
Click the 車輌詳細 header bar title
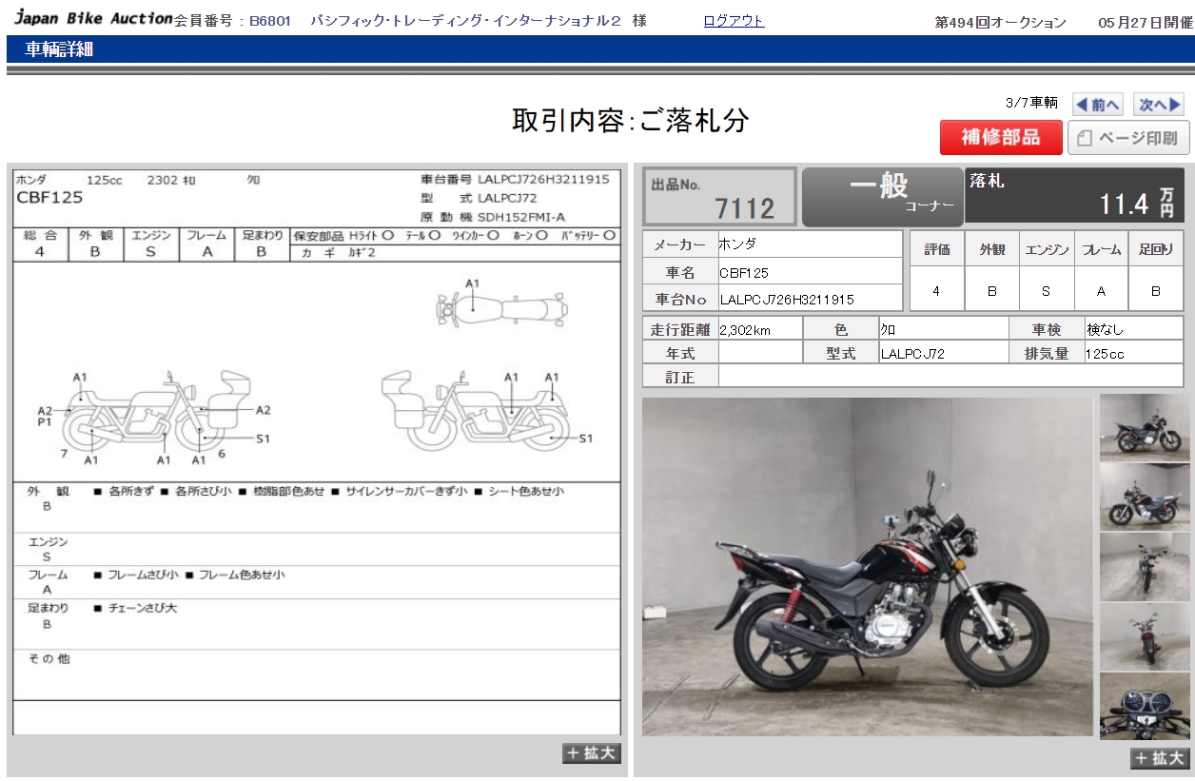click(x=59, y=50)
